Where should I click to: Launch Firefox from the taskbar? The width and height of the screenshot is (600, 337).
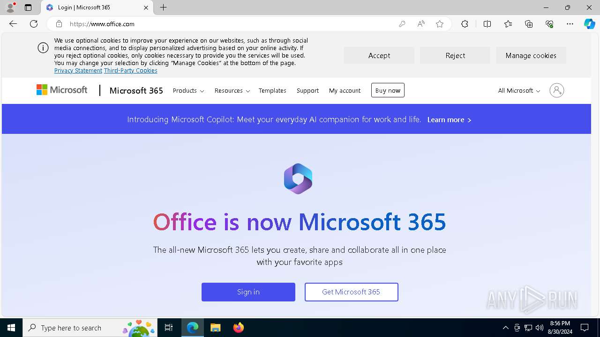238,328
